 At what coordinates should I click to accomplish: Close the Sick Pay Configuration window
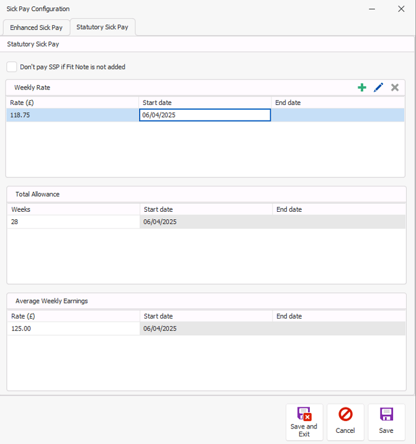pos(401,9)
